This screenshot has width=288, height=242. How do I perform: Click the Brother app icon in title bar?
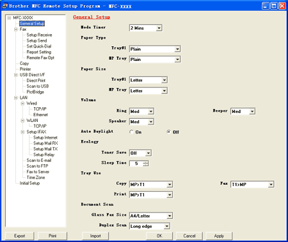(4, 6)
